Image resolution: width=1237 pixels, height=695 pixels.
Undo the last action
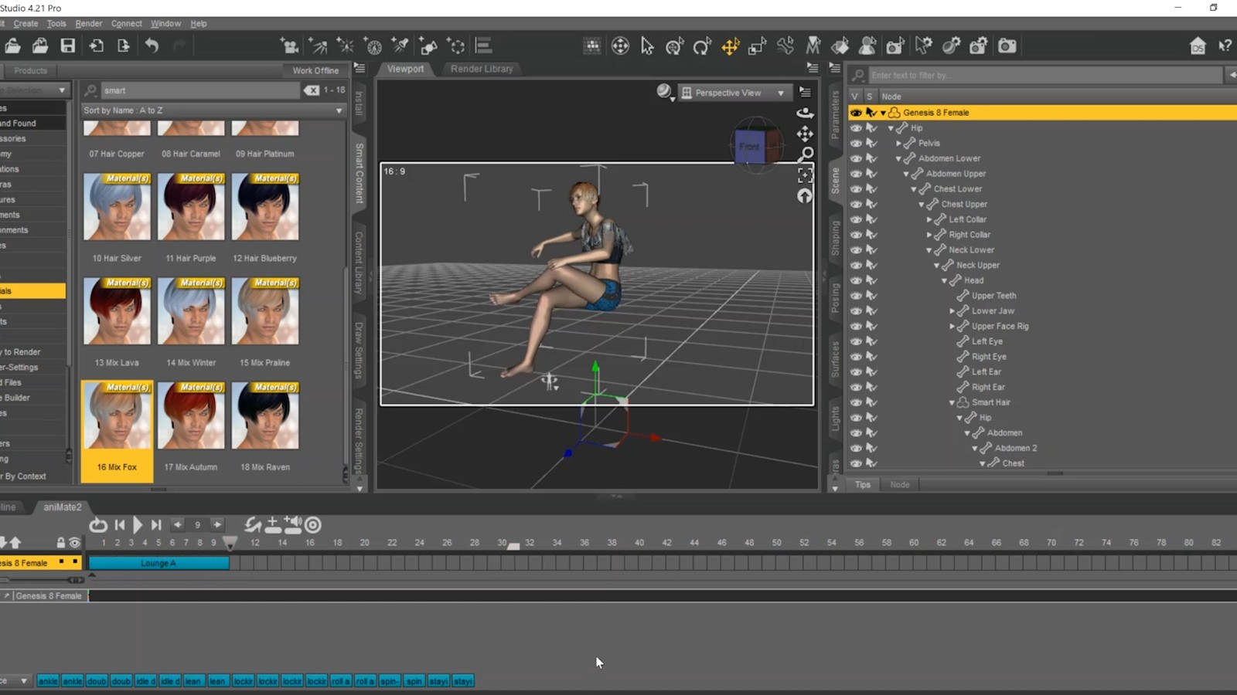(152, 46)
